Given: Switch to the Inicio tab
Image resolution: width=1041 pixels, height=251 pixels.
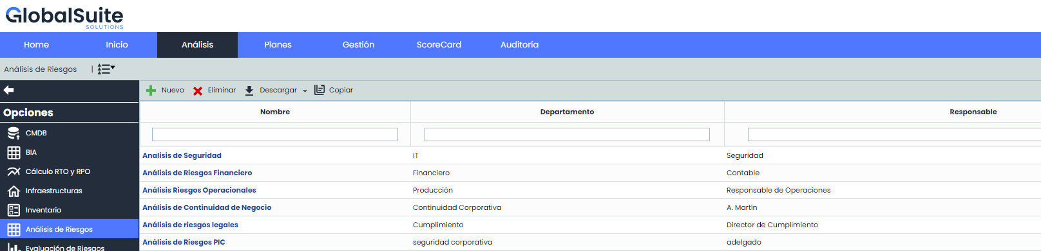Looking at the screenshot, I should (x=117, y=45).
